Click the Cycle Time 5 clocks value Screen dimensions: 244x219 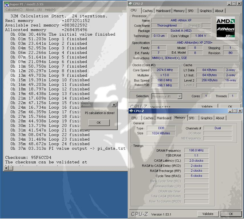196,176
